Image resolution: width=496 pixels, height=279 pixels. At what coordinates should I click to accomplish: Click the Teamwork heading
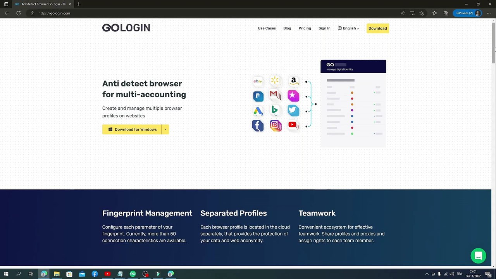click(317, 213)
